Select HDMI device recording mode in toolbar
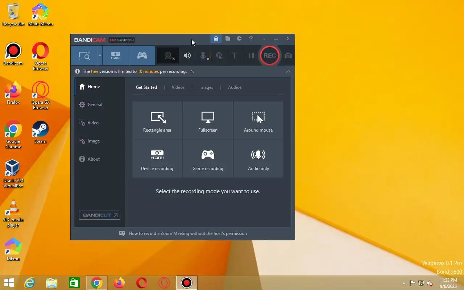464x290 pixels. [x=116, y=55]
